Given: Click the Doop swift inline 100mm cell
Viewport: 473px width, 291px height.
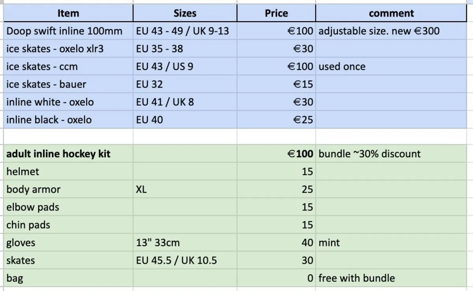Looking at the screenshot, I should [x=68, y=31].
